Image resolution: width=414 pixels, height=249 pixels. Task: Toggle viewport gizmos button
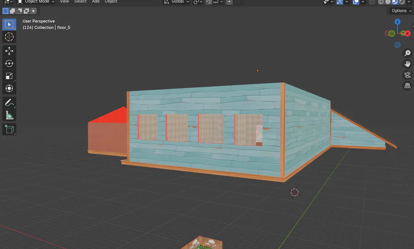[340, 2]
